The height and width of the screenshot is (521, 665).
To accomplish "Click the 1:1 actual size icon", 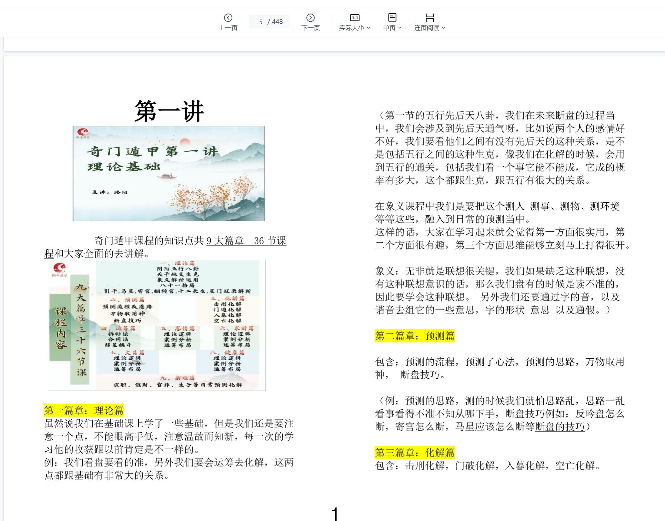I will click(355, 18).
